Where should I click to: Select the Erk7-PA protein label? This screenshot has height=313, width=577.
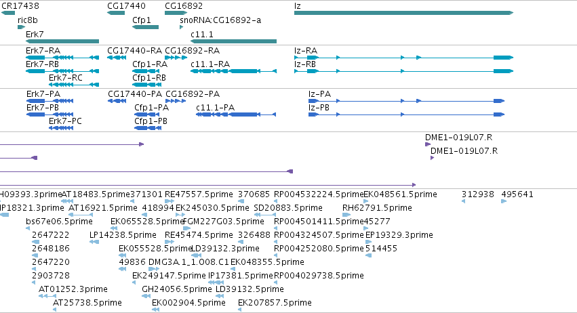[43, 94]
